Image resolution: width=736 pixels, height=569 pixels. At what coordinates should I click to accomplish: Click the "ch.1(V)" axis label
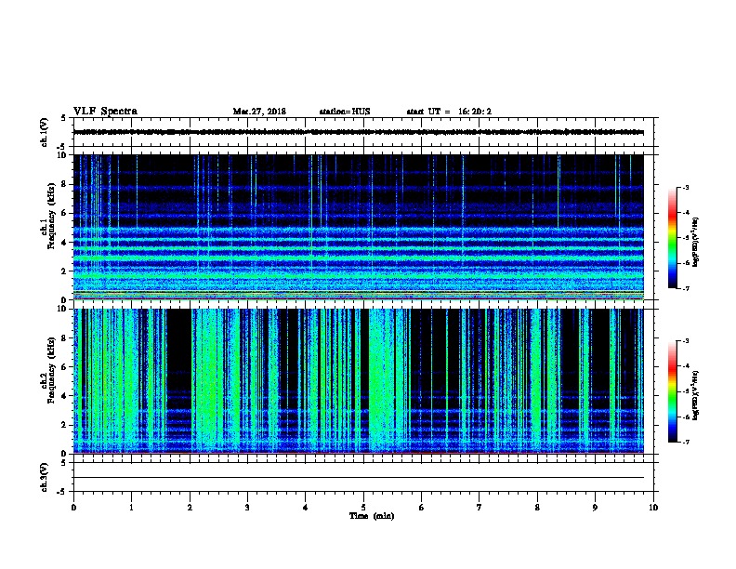pos(44,132)
